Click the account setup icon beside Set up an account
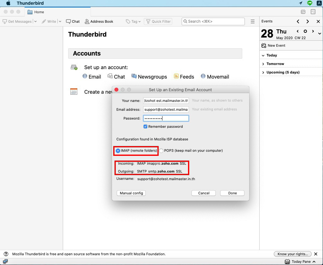Viewport: 323px width, 265px height. pos(74,67)
